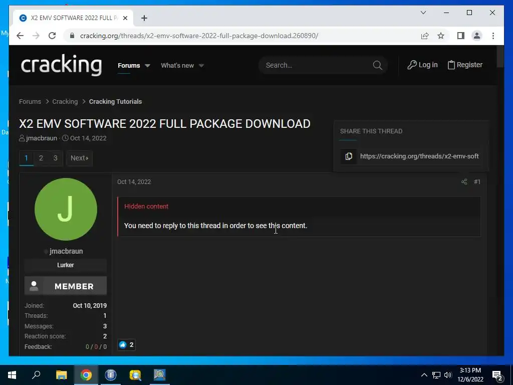The image size is (513, 385).
Task: Click the Log in link
Action: pyautogui.click(x=422, y=65)
